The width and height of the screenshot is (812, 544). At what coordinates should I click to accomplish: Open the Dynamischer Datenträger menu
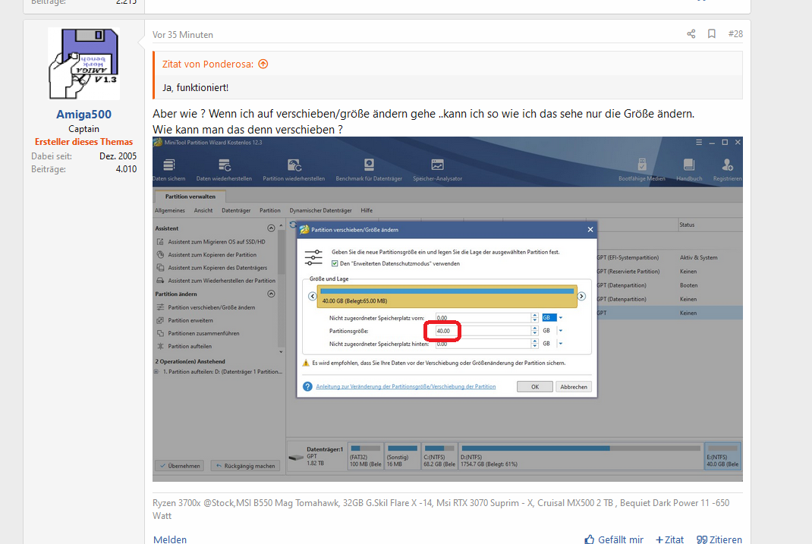coord(320,211)
